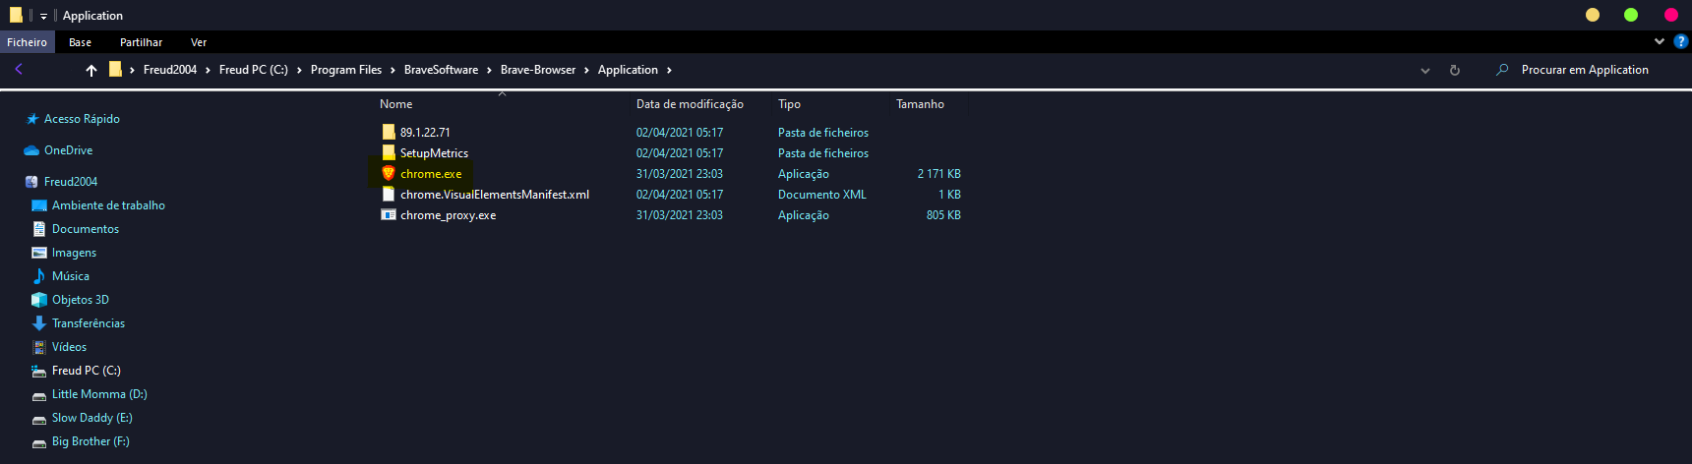Open quick access toolbar customize dropdown
This screenshot has width=1692, height=464.
[x=43, y=16]
